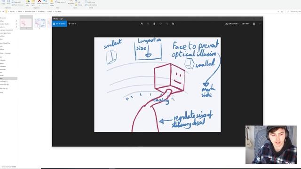Viewport: 301px width, 169px height.
Task: Click the refresh icon beside address bar
Action: [282, 12]
